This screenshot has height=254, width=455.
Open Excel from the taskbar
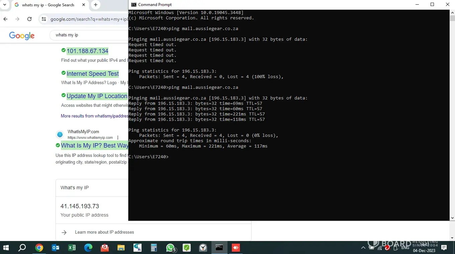point(72,248)
